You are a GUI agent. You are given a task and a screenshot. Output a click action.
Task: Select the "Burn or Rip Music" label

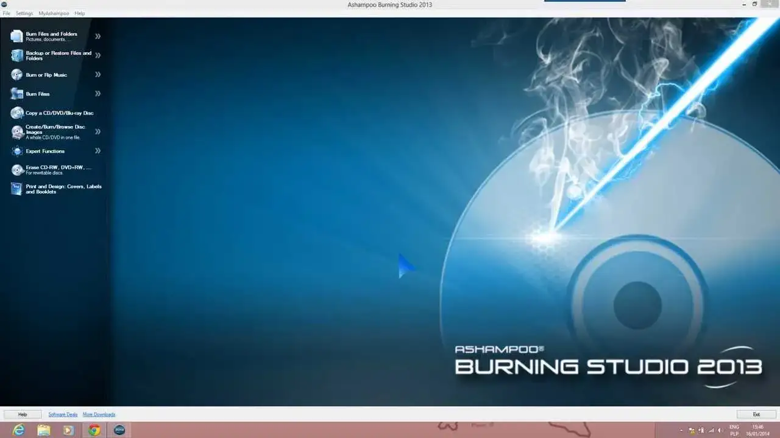point(46,75)
